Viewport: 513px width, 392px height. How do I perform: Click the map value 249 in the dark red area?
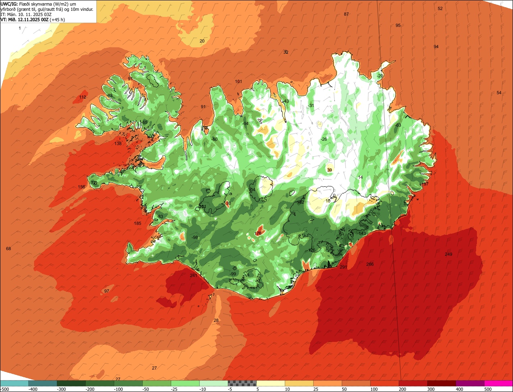448,254
